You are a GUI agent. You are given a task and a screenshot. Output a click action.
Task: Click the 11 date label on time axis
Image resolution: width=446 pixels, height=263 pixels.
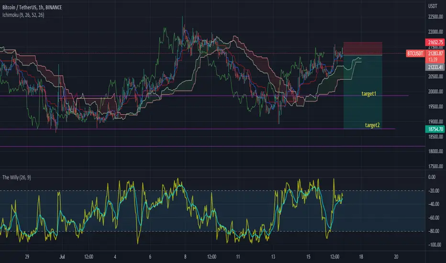pyautogui.click(x=238, y=257)
